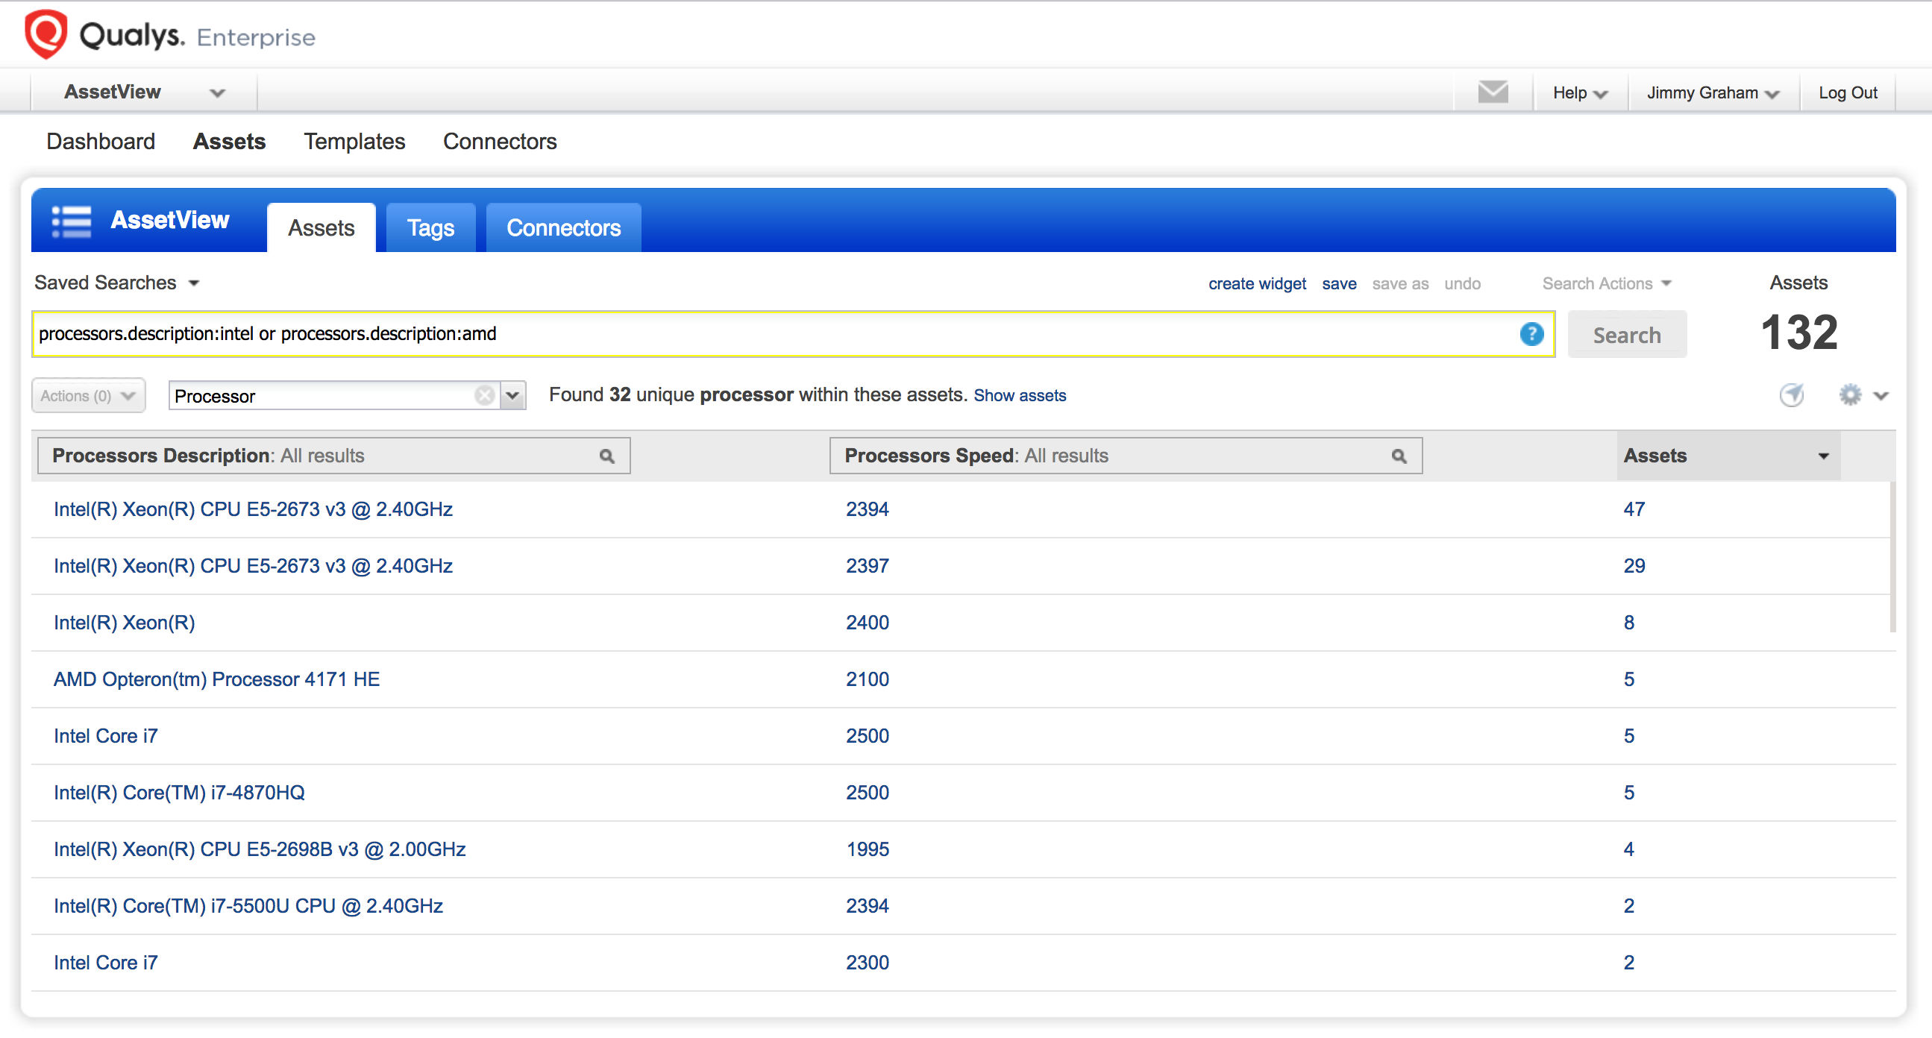This screenshot has height=1038, width=1932.
Task: Open the Help menu dropdown
Action: (1579, 93)
